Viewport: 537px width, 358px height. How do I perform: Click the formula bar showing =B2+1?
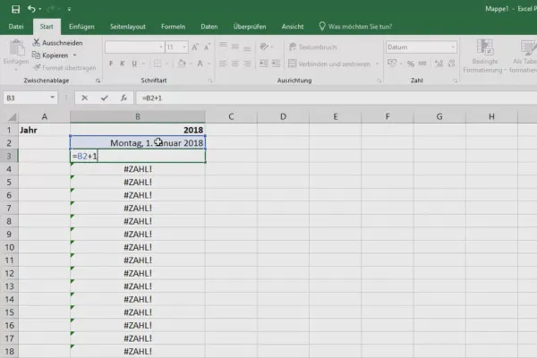(x=337, y=98)
